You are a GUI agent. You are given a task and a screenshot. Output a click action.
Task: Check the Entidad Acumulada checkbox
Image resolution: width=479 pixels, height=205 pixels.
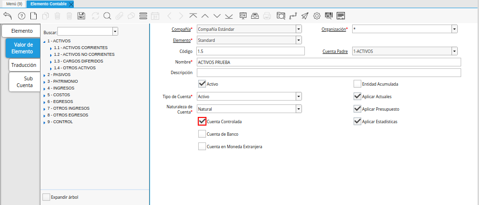click(x=357, y=84)
